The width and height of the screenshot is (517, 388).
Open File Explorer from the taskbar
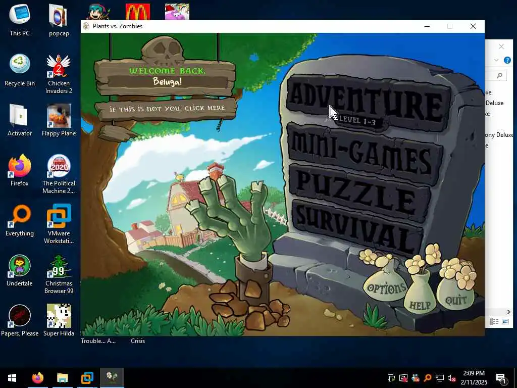pos(62,378)
